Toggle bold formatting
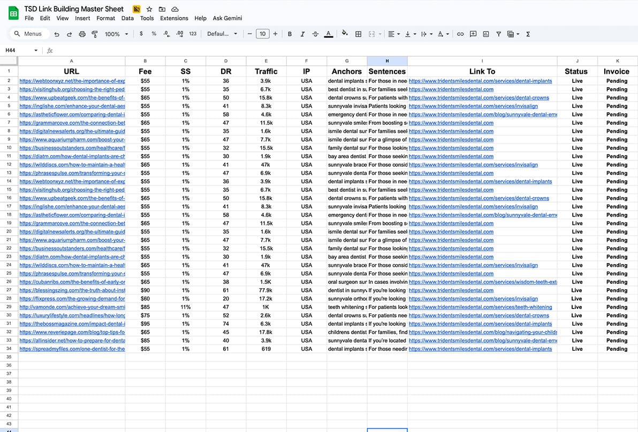The width and height of the screenshot is (638, 432). [290, 34]
